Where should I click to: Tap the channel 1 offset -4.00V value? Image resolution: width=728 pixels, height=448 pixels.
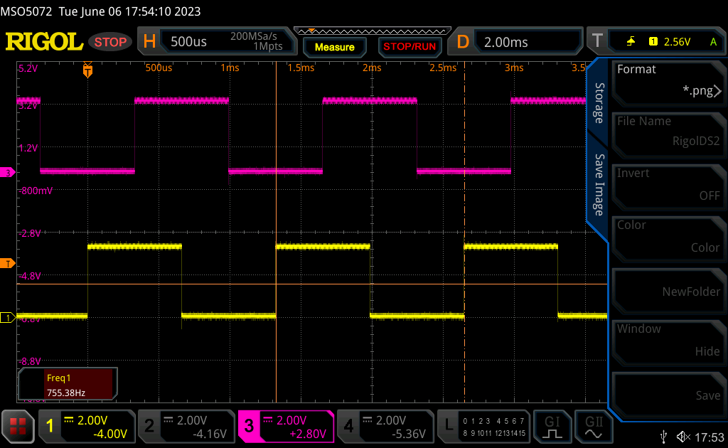pyautogui.click(x=110, y=434)
